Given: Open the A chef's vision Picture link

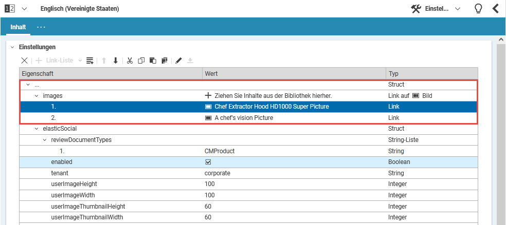Looking at the screenshot, I should point(243,118).
